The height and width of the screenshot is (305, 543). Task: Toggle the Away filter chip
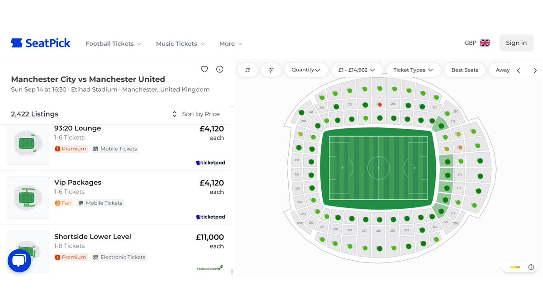[502, 70]
